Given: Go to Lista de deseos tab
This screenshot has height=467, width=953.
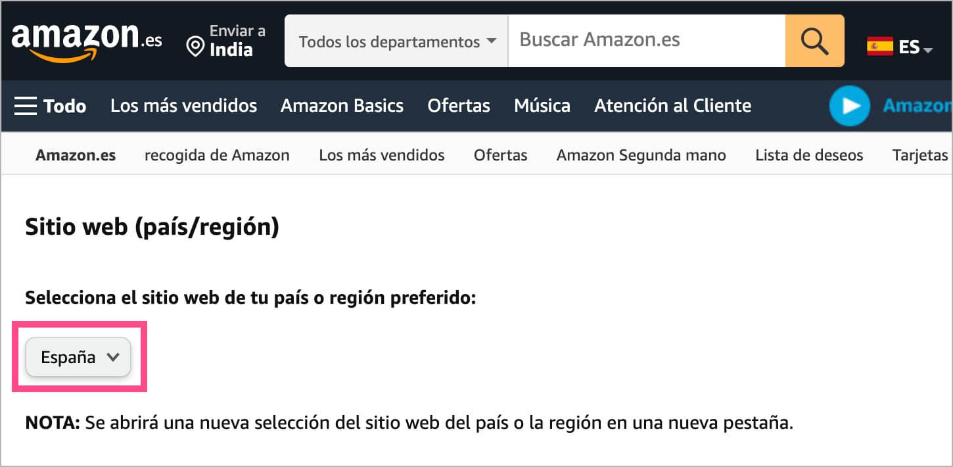Looking at the screenshot, I should (809, 155).
